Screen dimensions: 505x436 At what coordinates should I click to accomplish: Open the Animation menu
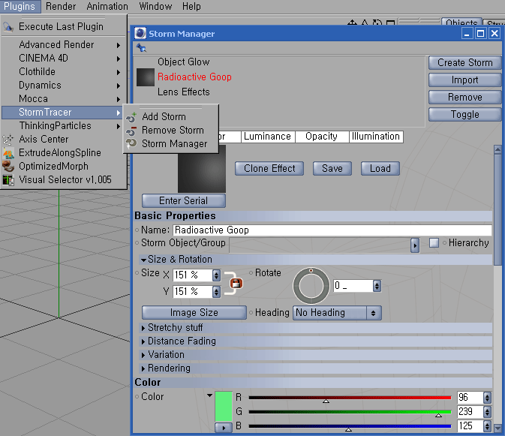[107, 7]
